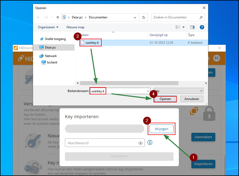Select the userkey.k file icon
Image resolution: width=239 pixels, height=176 pixels.
pos(83,42)
